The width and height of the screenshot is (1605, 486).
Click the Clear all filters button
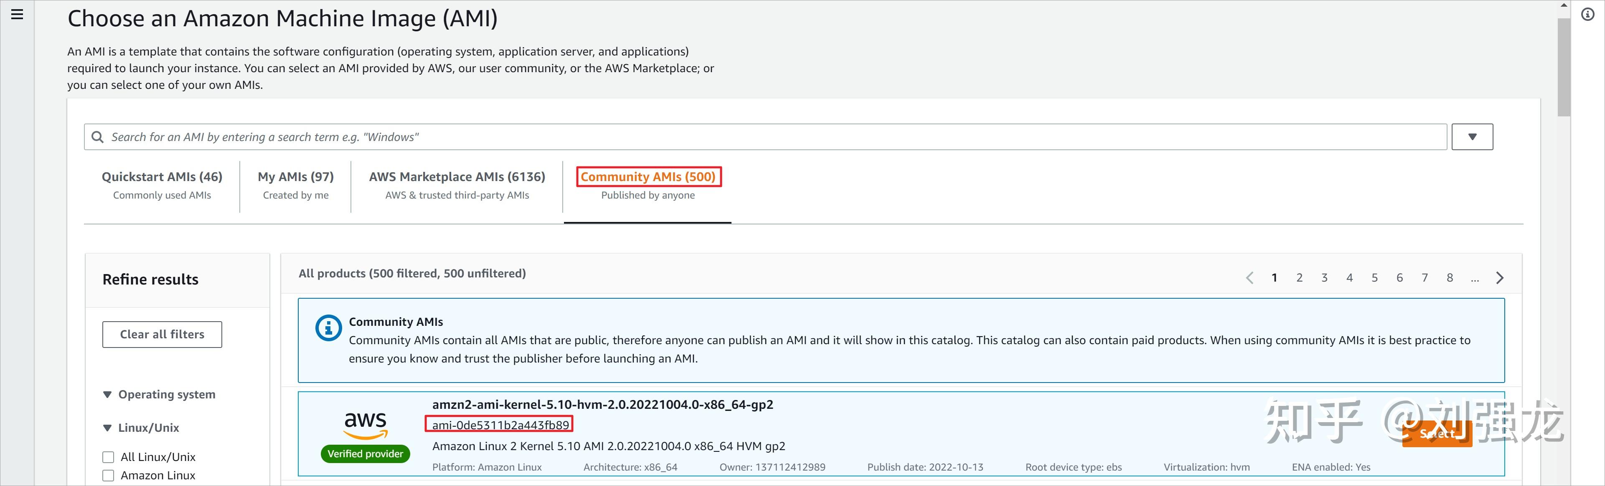[x=162, y=334]
